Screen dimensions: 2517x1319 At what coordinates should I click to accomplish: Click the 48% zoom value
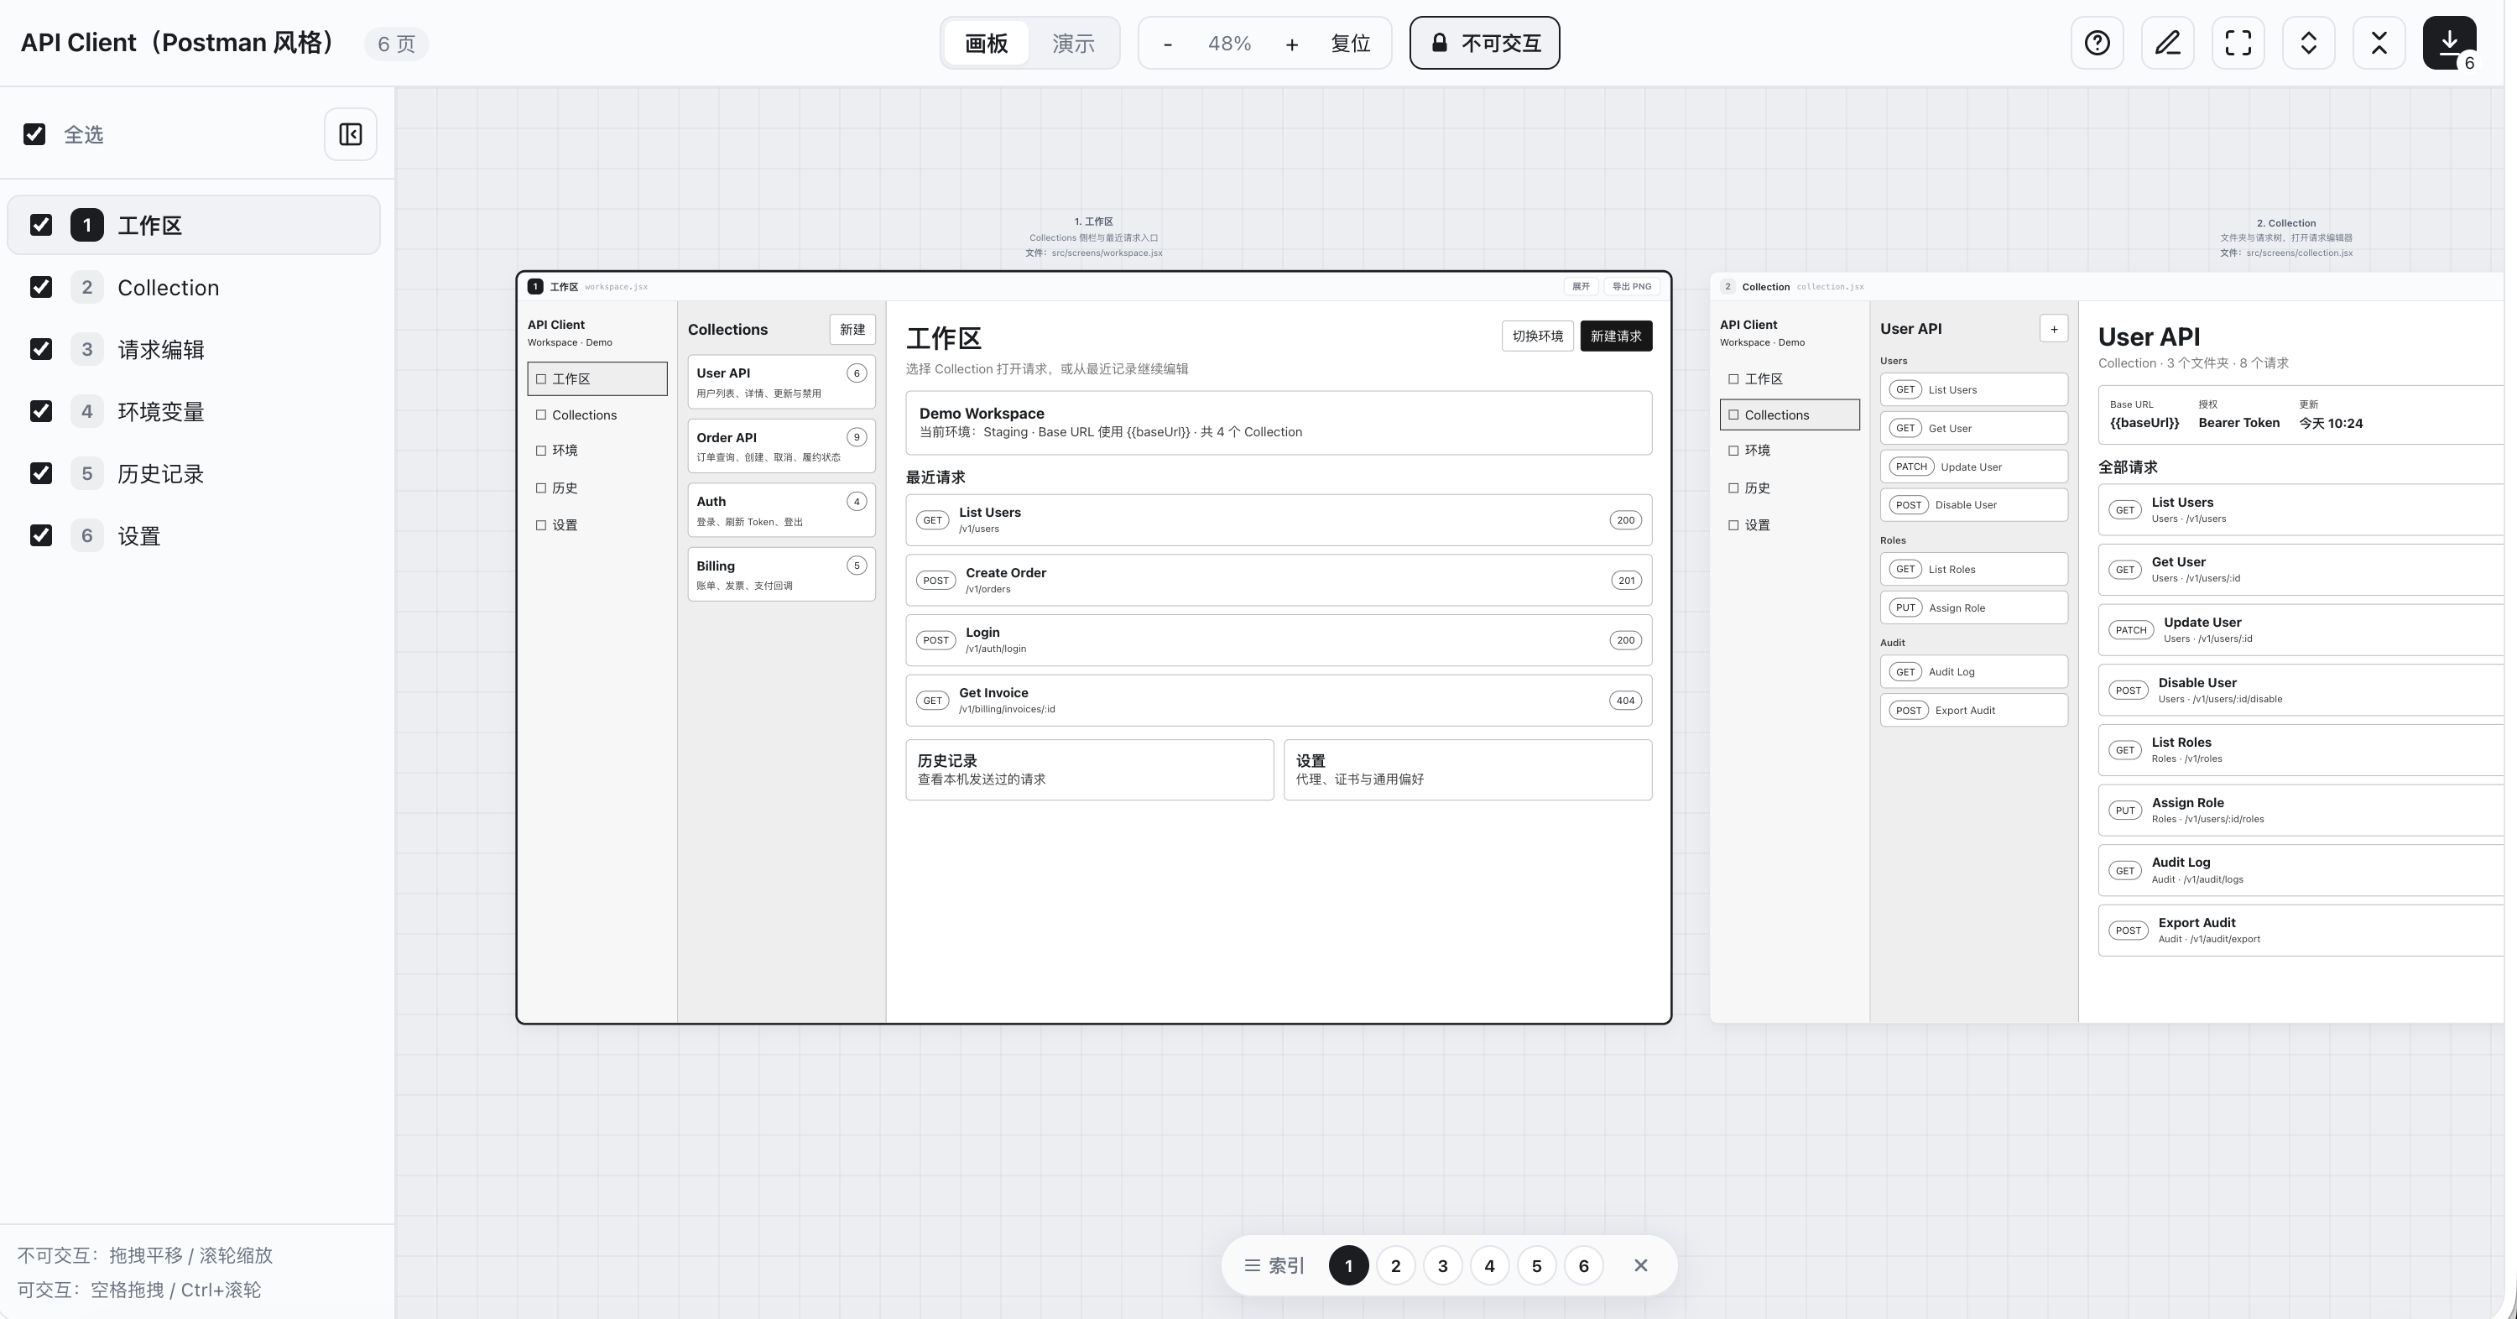[x=1229, y=44]
